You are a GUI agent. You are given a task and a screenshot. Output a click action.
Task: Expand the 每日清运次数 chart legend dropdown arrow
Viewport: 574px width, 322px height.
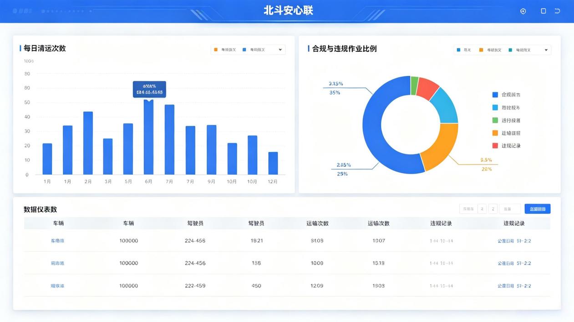coord(280,50)
